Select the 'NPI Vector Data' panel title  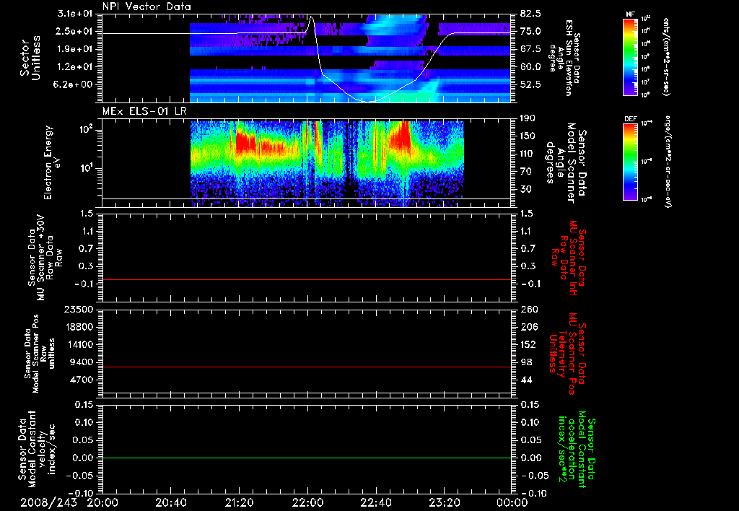click(x=147, y=6)
